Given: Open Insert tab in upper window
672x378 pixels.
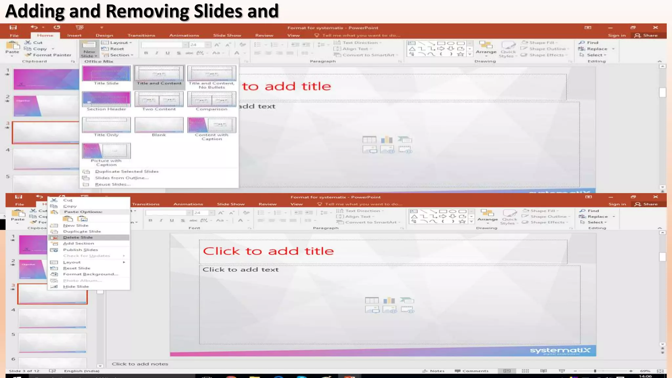Looking at the screenshot, I should (74, 35).
